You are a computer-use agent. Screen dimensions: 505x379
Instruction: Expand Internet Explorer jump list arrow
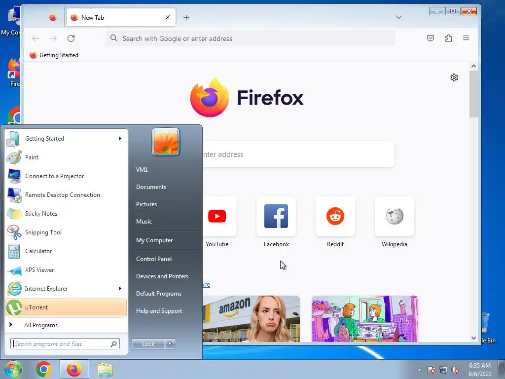pos(120,288)
